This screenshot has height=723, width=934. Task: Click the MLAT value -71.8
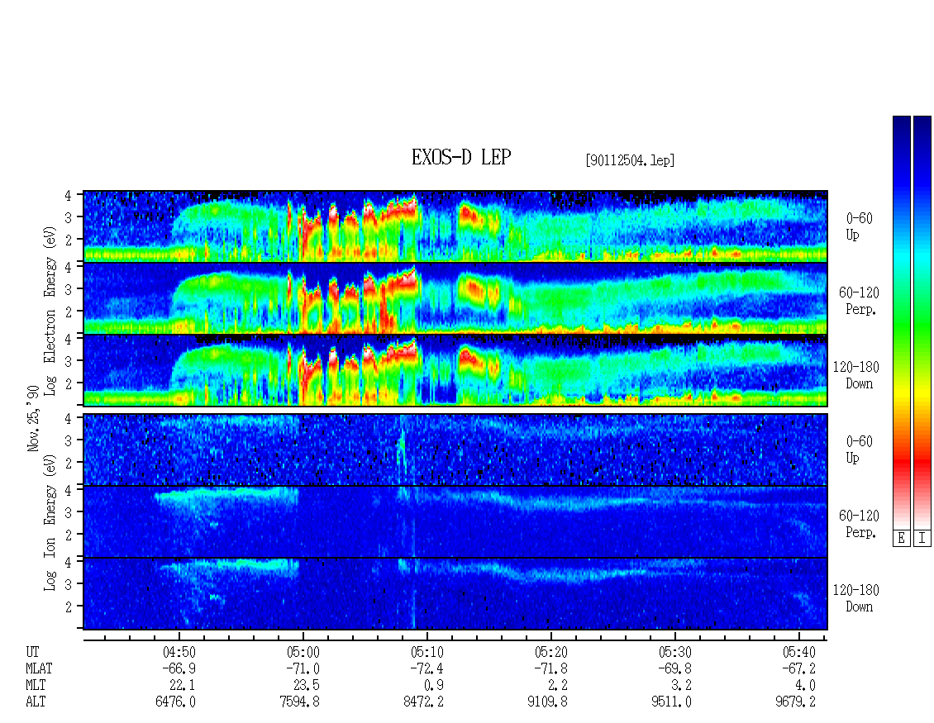[550, 668]
